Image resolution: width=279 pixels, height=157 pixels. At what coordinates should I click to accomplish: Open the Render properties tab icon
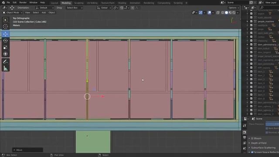245,132
